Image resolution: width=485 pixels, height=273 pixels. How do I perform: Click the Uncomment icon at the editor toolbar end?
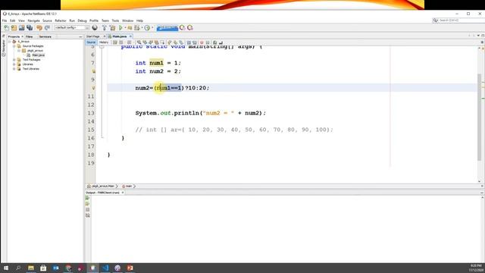coord(221,42)
